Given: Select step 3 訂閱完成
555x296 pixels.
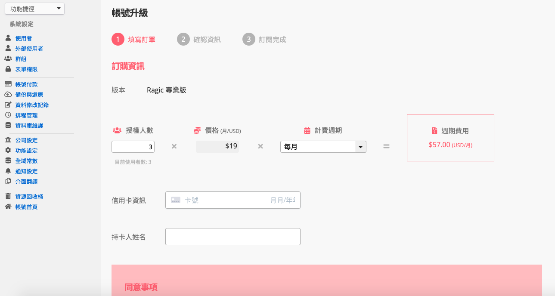Looking at the screenshot, I should [x=264, y=39].
